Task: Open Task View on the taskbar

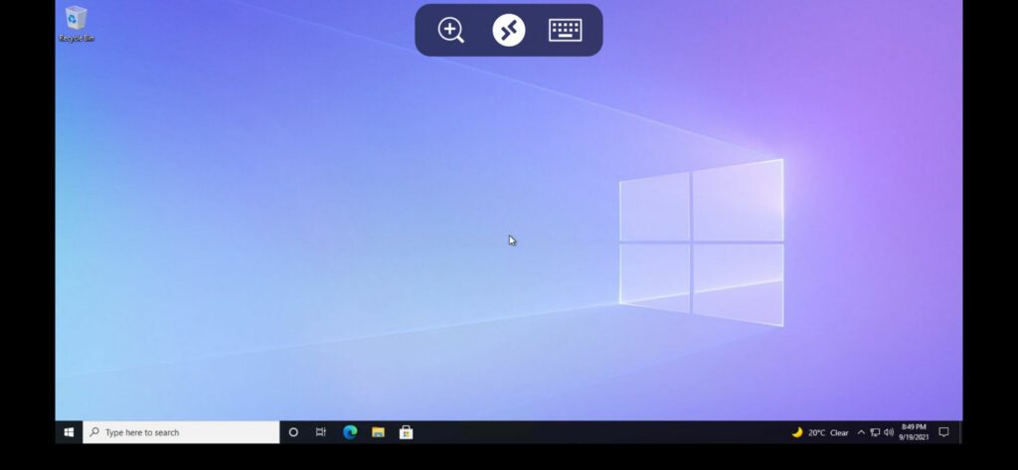Action: pyautogui.click(x=321, y=432)
